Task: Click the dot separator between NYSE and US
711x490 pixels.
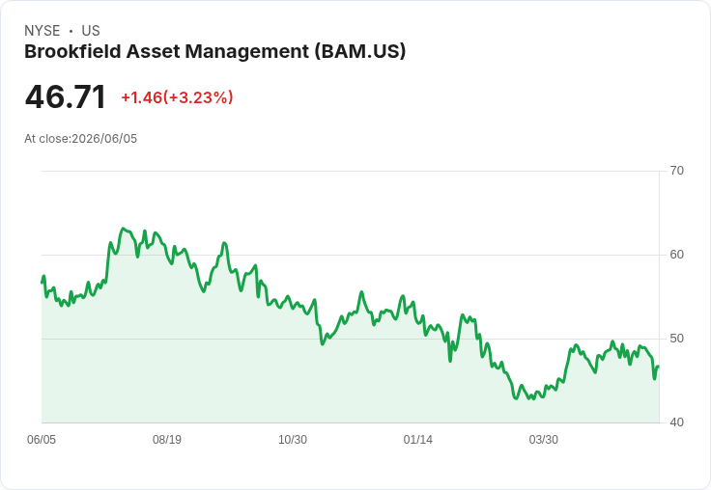Action: click(71, 31)
